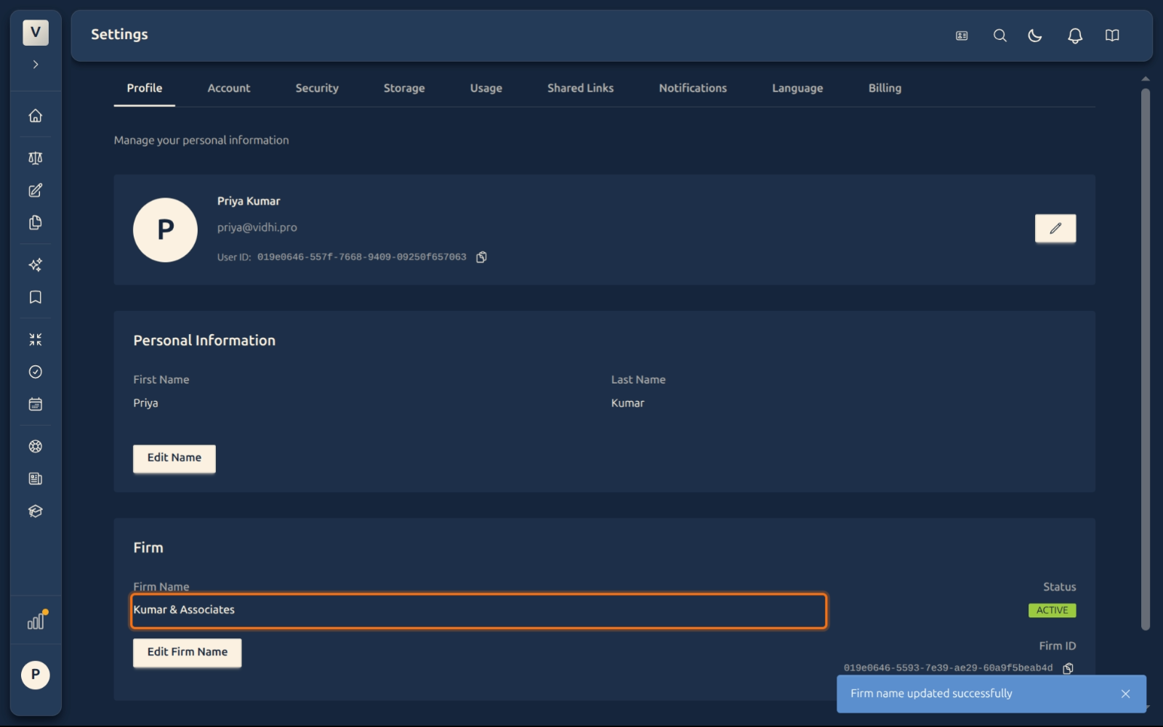1163x727 pixels.
Task: Copy the User ID to clipboard
Action: pos(481,257)
